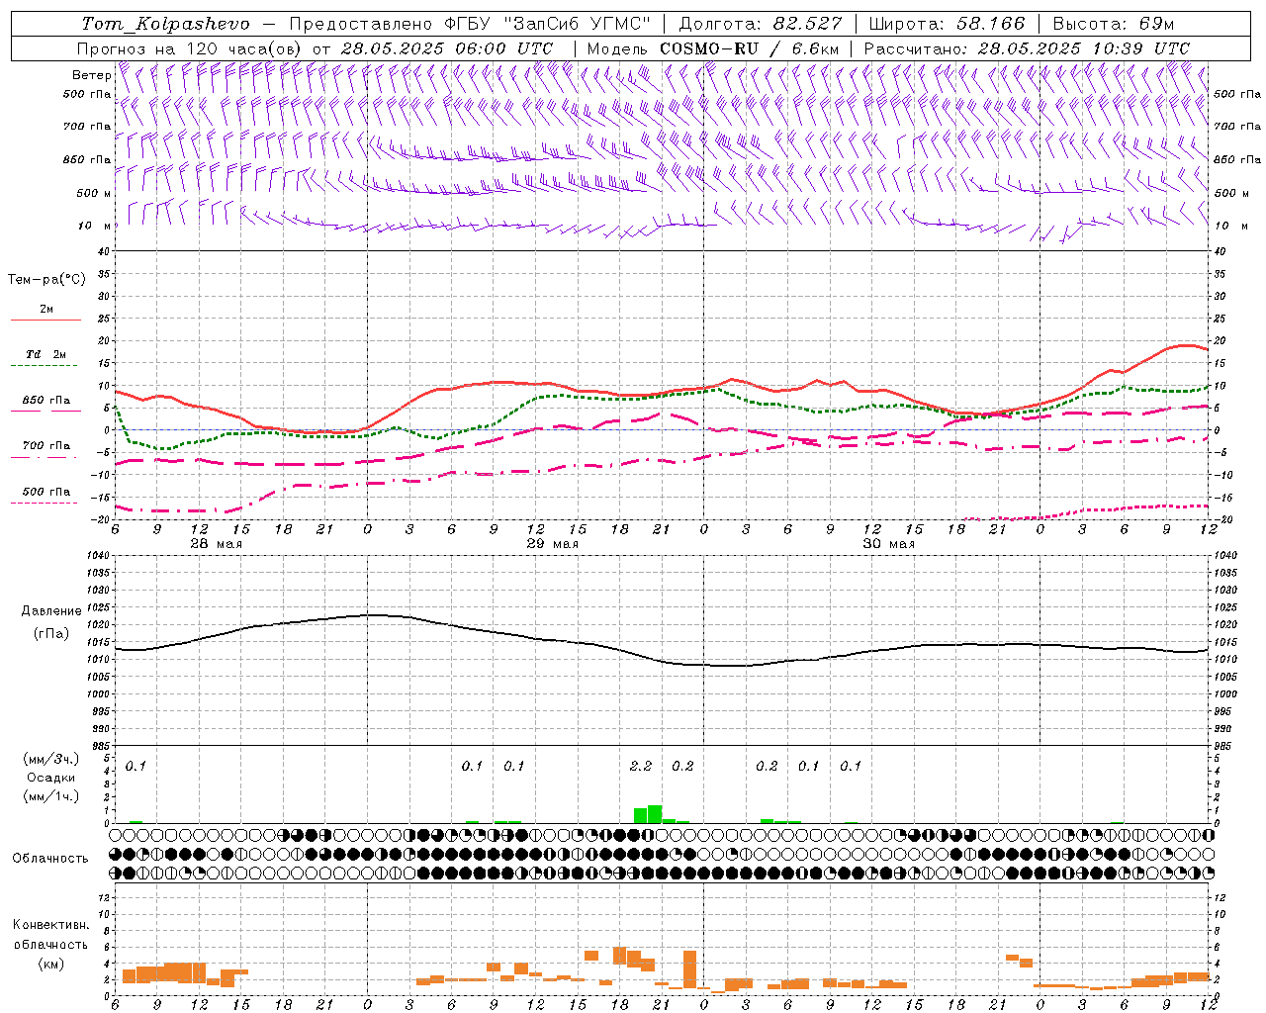Click the "Конвективн." convective cloud label
This screenshot has height=1013, width=1266.
click(x=50, y=925)
